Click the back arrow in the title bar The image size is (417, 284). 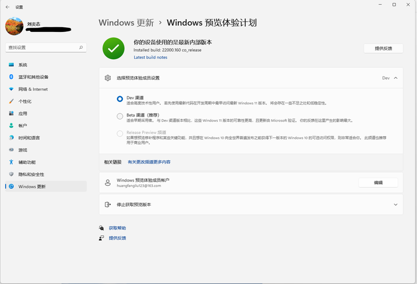8,7
